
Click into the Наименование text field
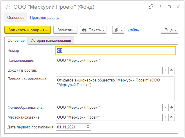point(115,60)
